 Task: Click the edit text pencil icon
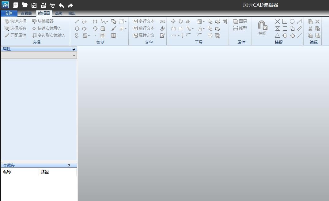tap(162, 36)
